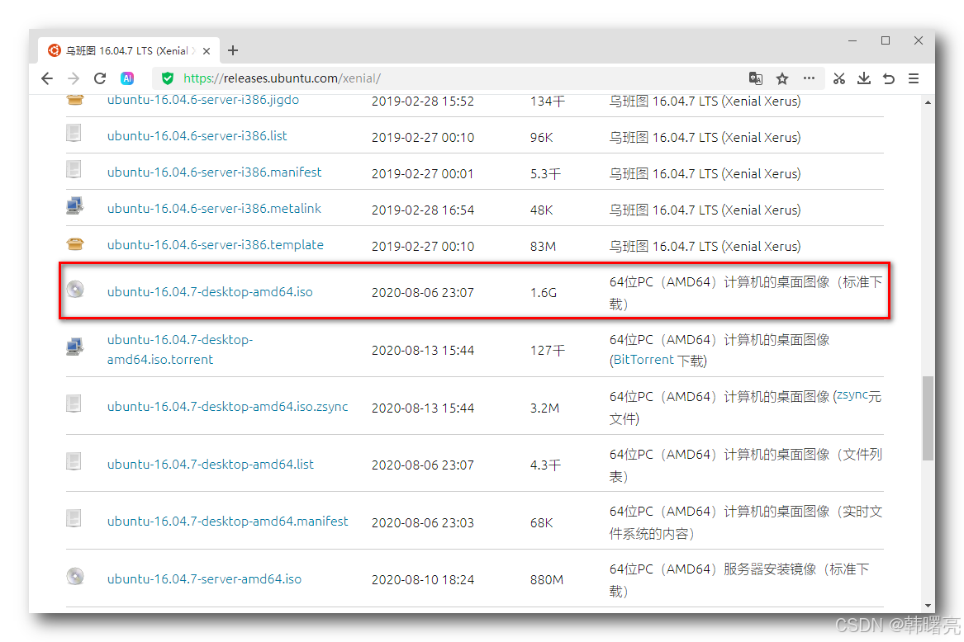Open ubuntu-16.04.7-desktop-amd64.list link

(x=211, y=465)
